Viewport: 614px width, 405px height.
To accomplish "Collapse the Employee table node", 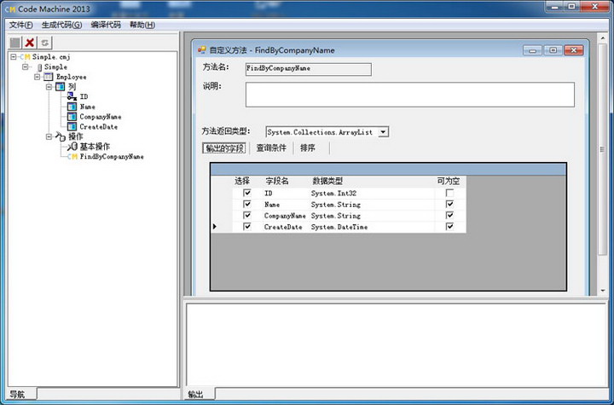I will click(38, 77).
